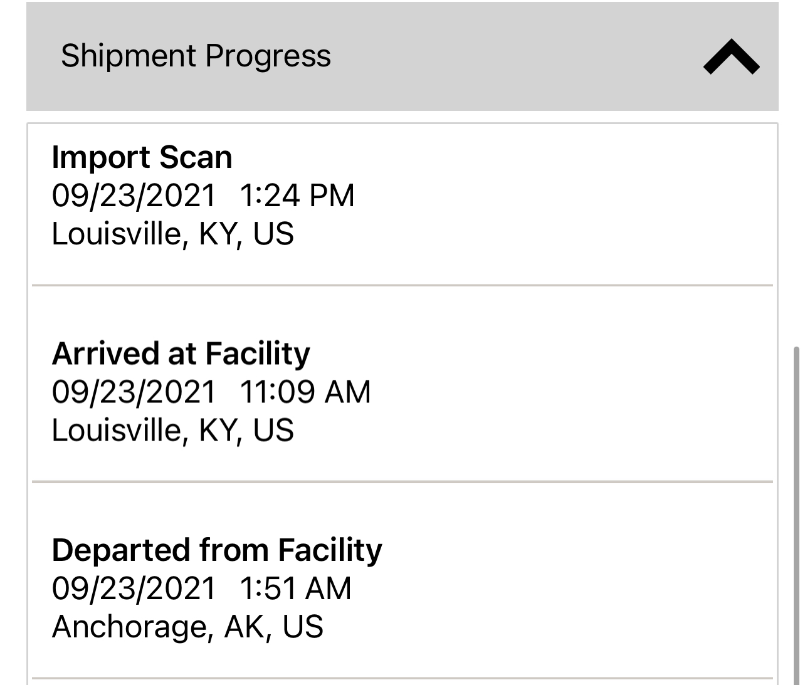Select the Arrived at Facility heading
Image resolution: width=805 pixels, height=685 pixels.
[181, 353]
